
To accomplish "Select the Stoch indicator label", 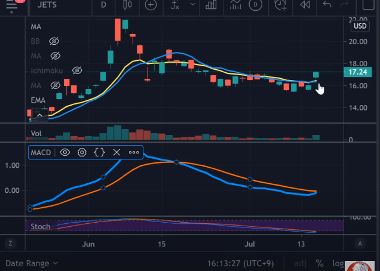I will pyautogui.click(x=41, y=227).
